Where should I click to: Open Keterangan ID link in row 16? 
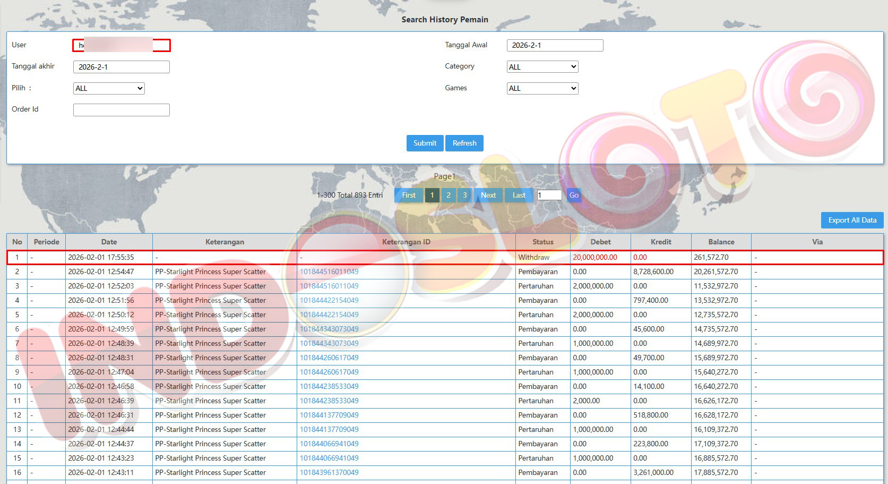(x=329, y=472)
